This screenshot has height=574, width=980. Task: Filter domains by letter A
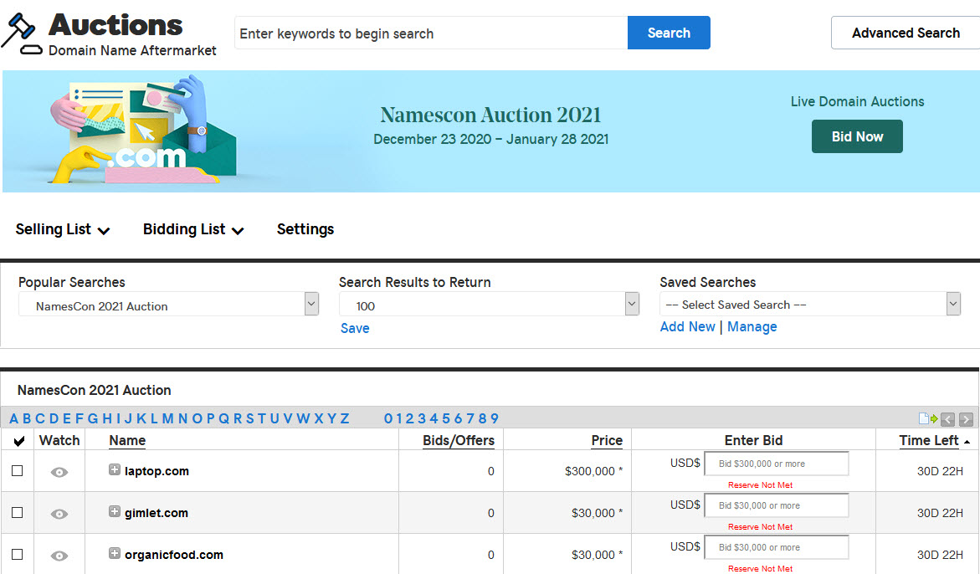pyautogui.click(x=13, y=418)
